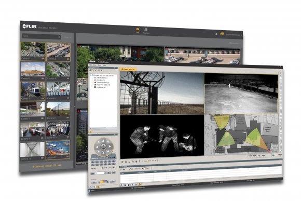Click the bell icon in the back window header
Viewport: 301px width, 201px height.
(216, 34)
